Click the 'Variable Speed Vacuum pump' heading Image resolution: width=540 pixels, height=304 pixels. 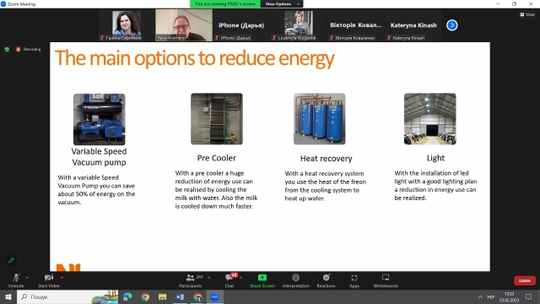(x=99, y=157)
